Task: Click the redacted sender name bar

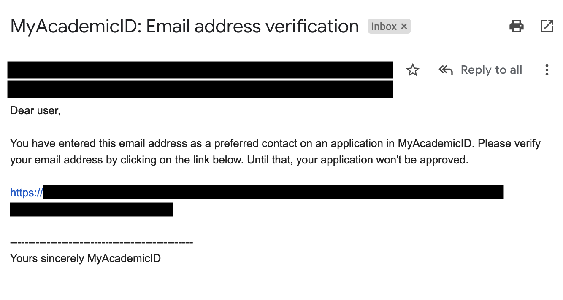Action: [200, 70]
